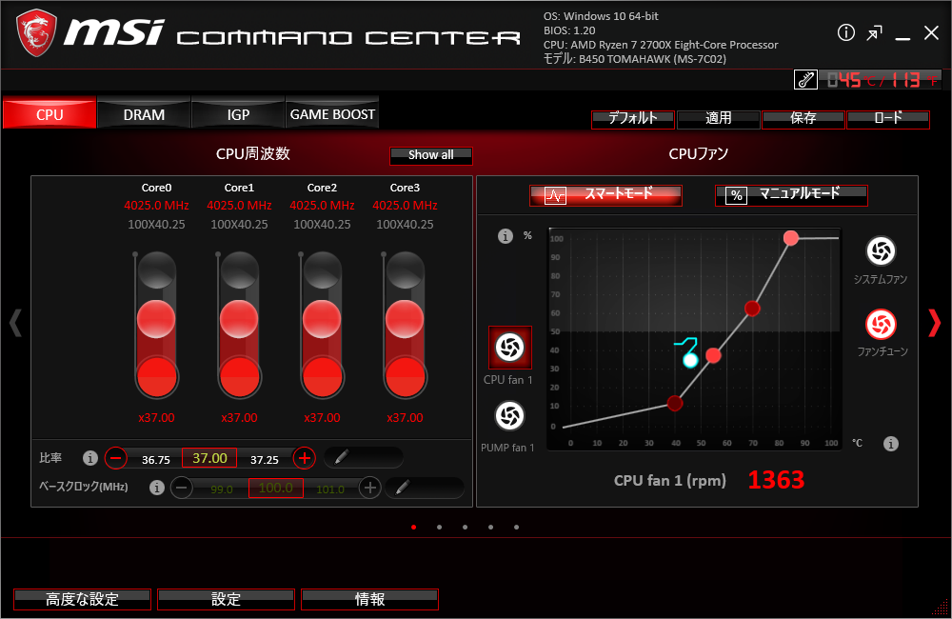Viewport: 952px width, 619px height.
Task: Go to next page with right red arrow
Action: (935, 323)
